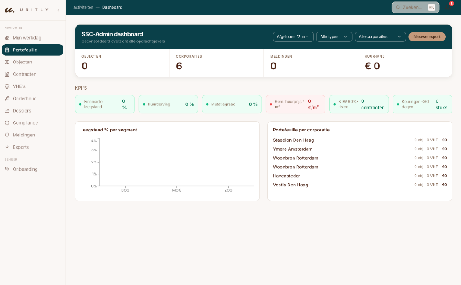This screenshot has width=461, height=285.
Task: Click the green status dot on Huurderving
Action: pos(144,104)
